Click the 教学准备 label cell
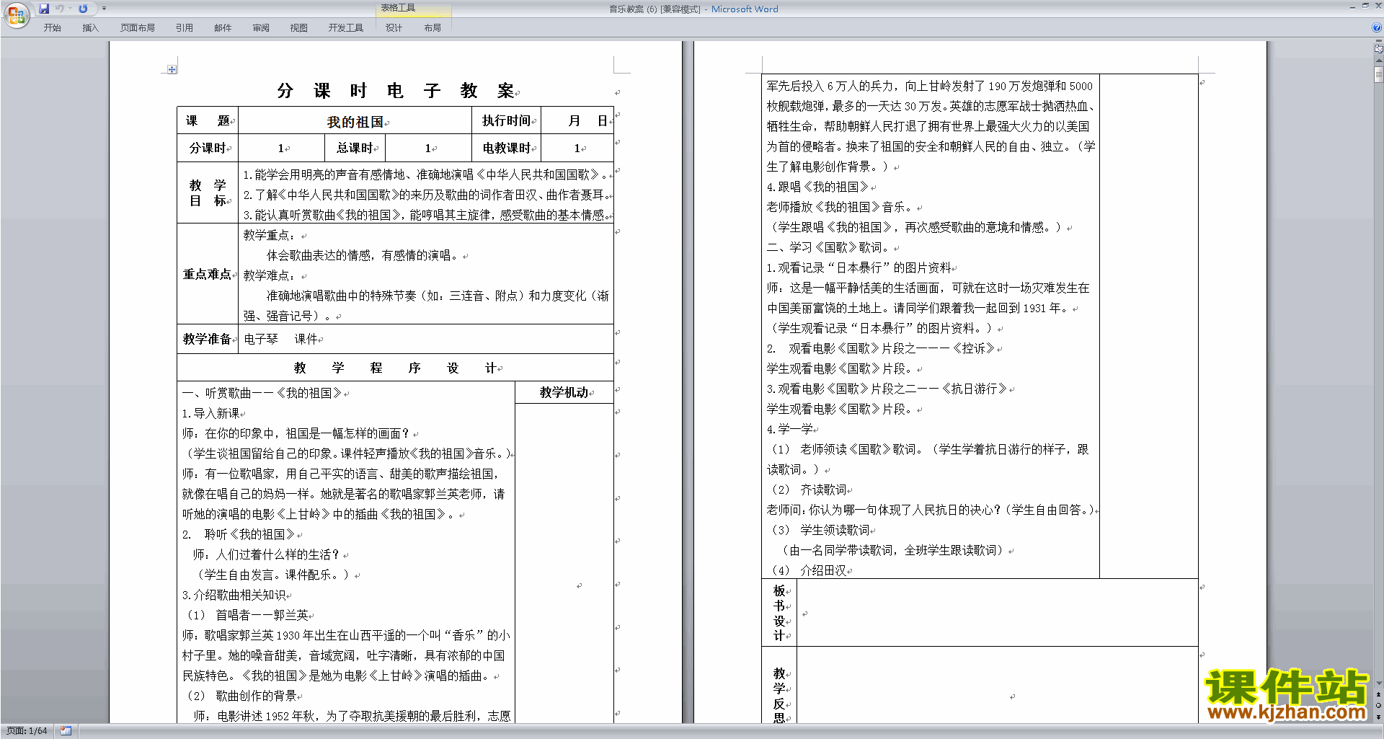 (x=208, y=339)
